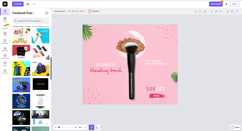Click the Sign In button
242x131 pixels.
click(235, 4)
